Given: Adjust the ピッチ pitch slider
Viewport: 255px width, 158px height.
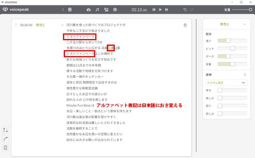Looking at the screenshot, I should [232, 49].
